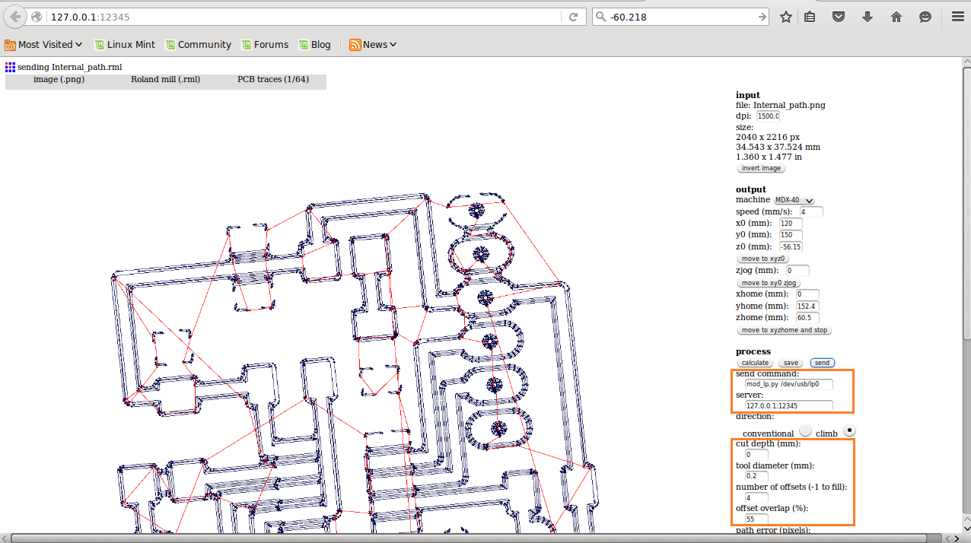Click move to xyzhome and stop
The image size is (971, 543).
coord(785,330)
